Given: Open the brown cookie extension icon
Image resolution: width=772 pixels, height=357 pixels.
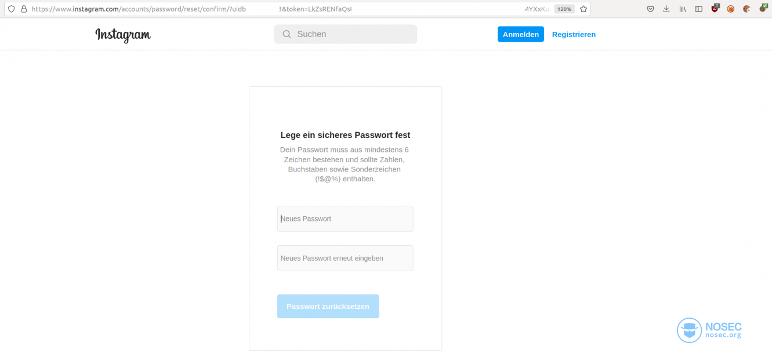Looking at the screenshot, I should (747, 9).
